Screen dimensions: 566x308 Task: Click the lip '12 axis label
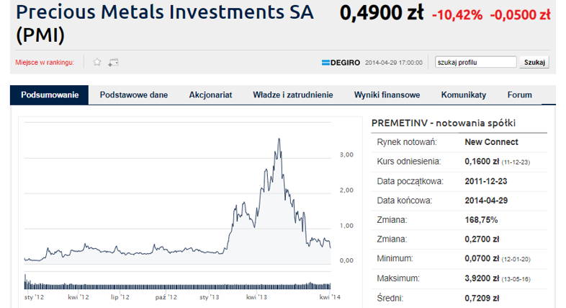coord(120,297)
